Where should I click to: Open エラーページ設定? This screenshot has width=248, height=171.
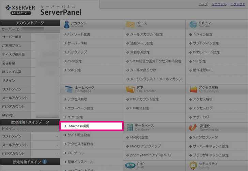pyautogui.click(x=80, y=108)
